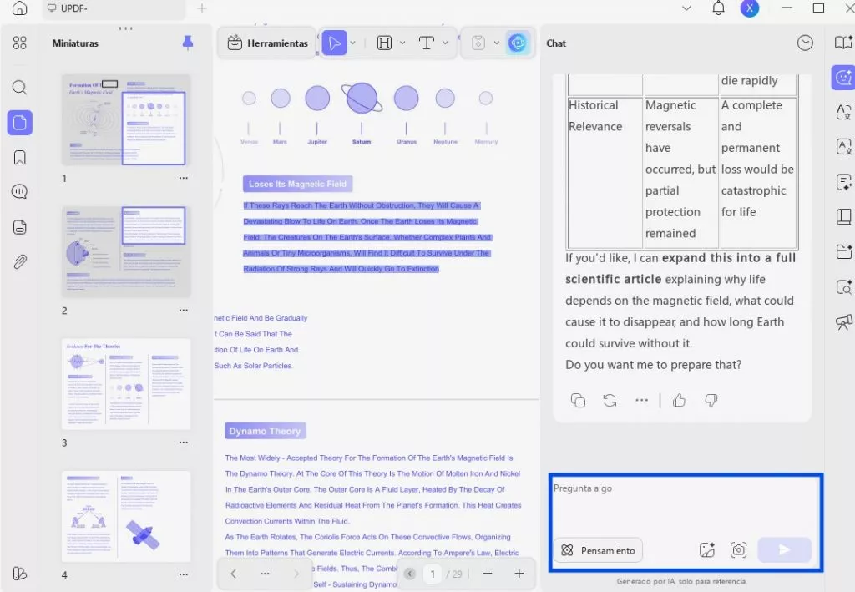Open the user account avatar X
The width and height of the screenshot is (855, 592).
750,8
